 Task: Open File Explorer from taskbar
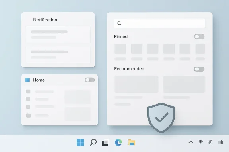[132, 142]
